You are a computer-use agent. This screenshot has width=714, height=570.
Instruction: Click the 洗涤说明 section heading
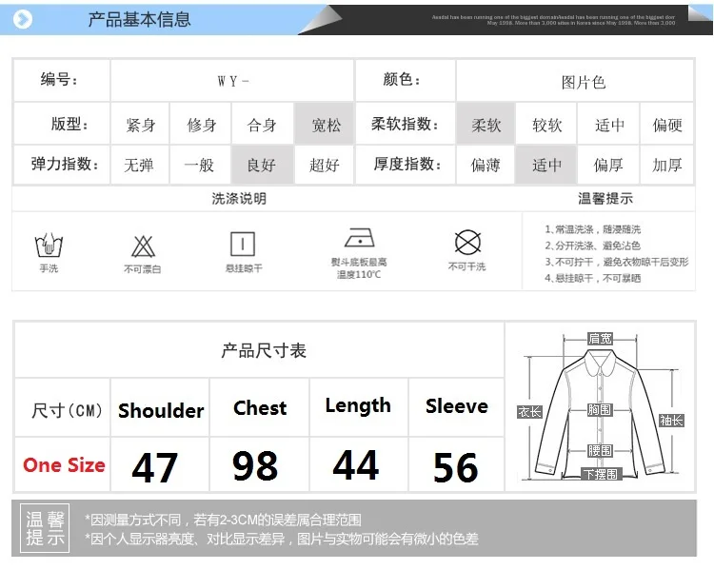(239, 199)
